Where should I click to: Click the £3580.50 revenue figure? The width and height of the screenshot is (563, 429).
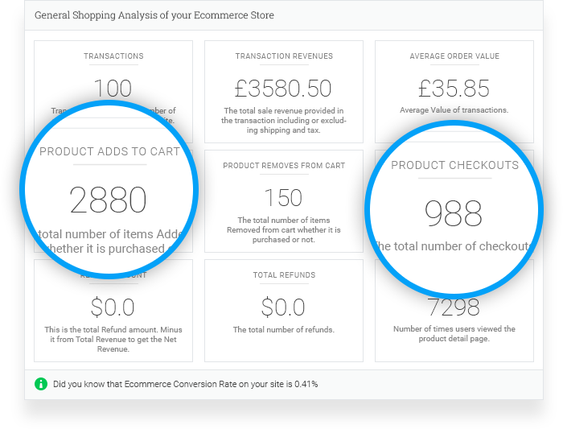pos(283,89)
